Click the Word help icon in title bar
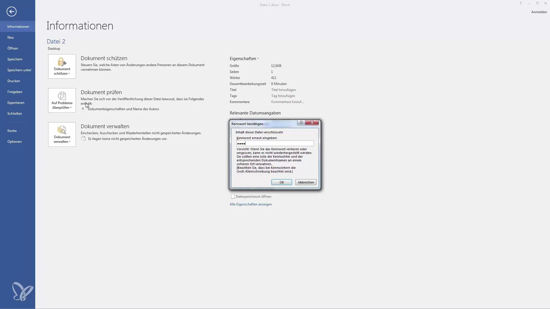The width and height of the screenshot is (550, 309). (520, 3)
